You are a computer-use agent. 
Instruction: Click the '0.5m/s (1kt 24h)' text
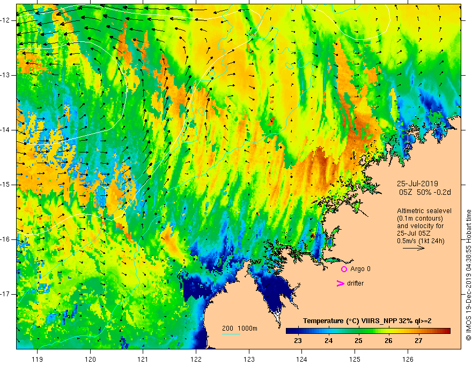tap(421, 241)
